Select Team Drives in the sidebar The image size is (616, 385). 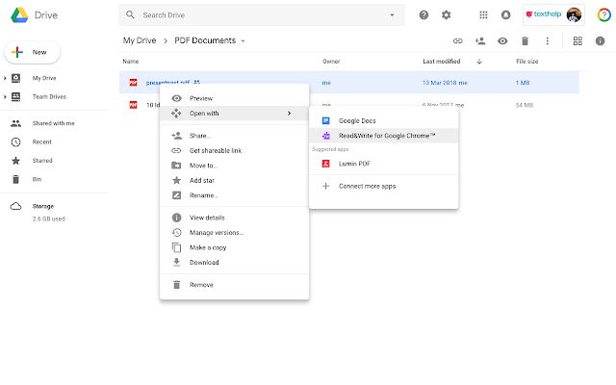(x=49, y=96)
